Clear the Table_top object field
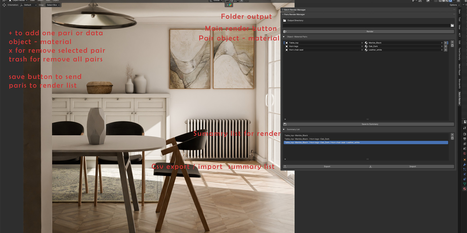This screenshot has width=467, height=233. [362, 43]
